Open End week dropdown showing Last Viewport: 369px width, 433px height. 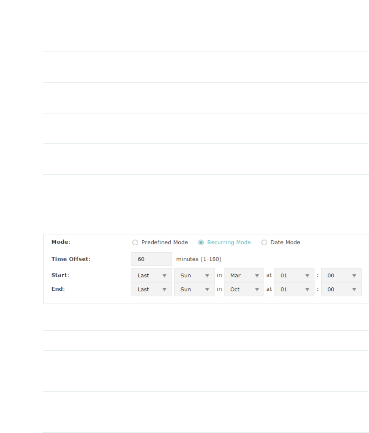[151, 289]
